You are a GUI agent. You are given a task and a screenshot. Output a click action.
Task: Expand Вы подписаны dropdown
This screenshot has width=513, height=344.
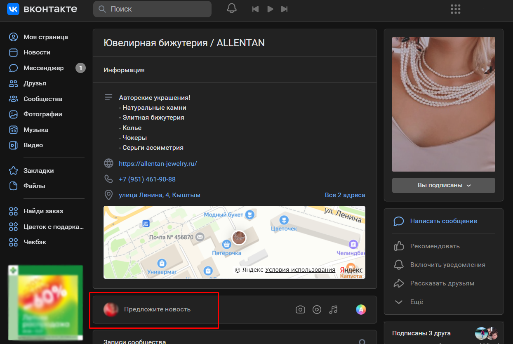click(443, 185)
